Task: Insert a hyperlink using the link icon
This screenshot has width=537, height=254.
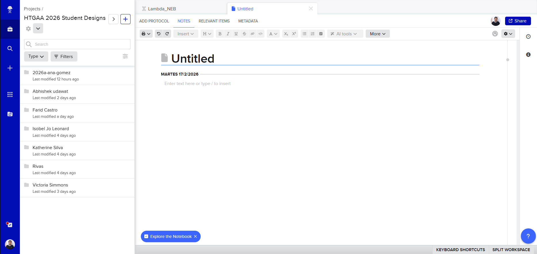Action: click(x=252, y=34)
